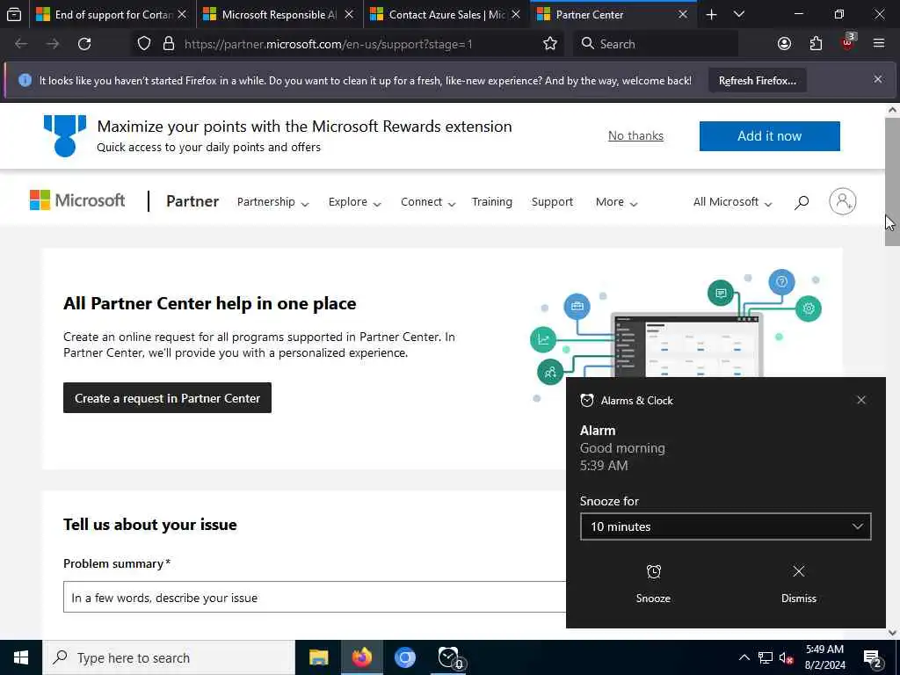Open Alarms & Clock from the taskbar
900x675 pixels.
450,657
